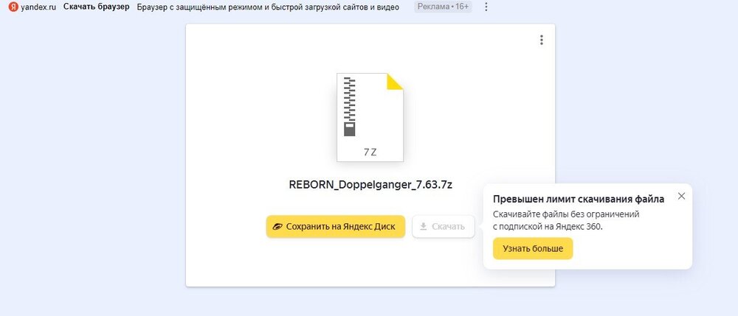Click "Узнать больше" button in popup

coord(533,248)
